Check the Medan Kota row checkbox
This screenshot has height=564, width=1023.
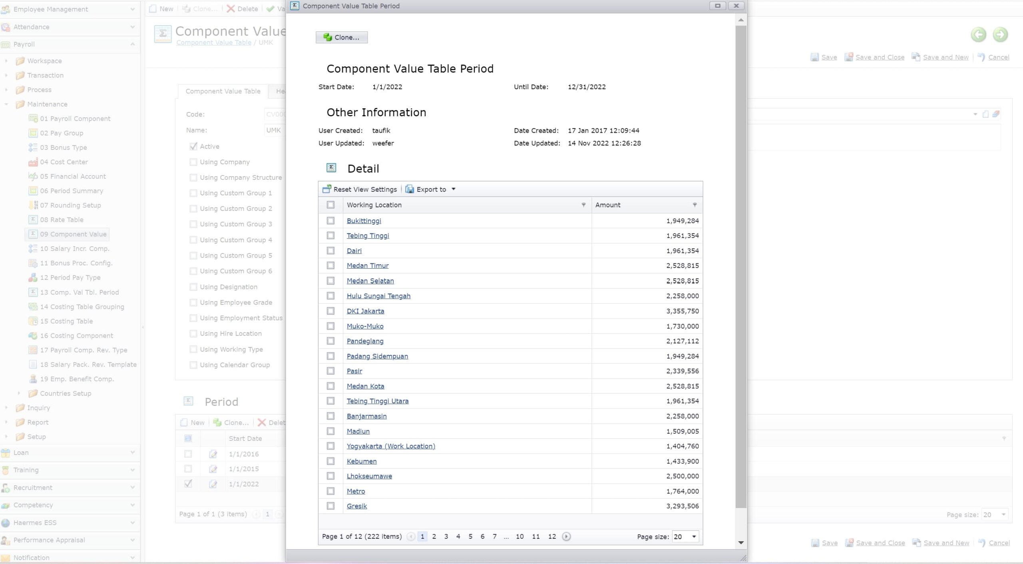coord(330,386)
